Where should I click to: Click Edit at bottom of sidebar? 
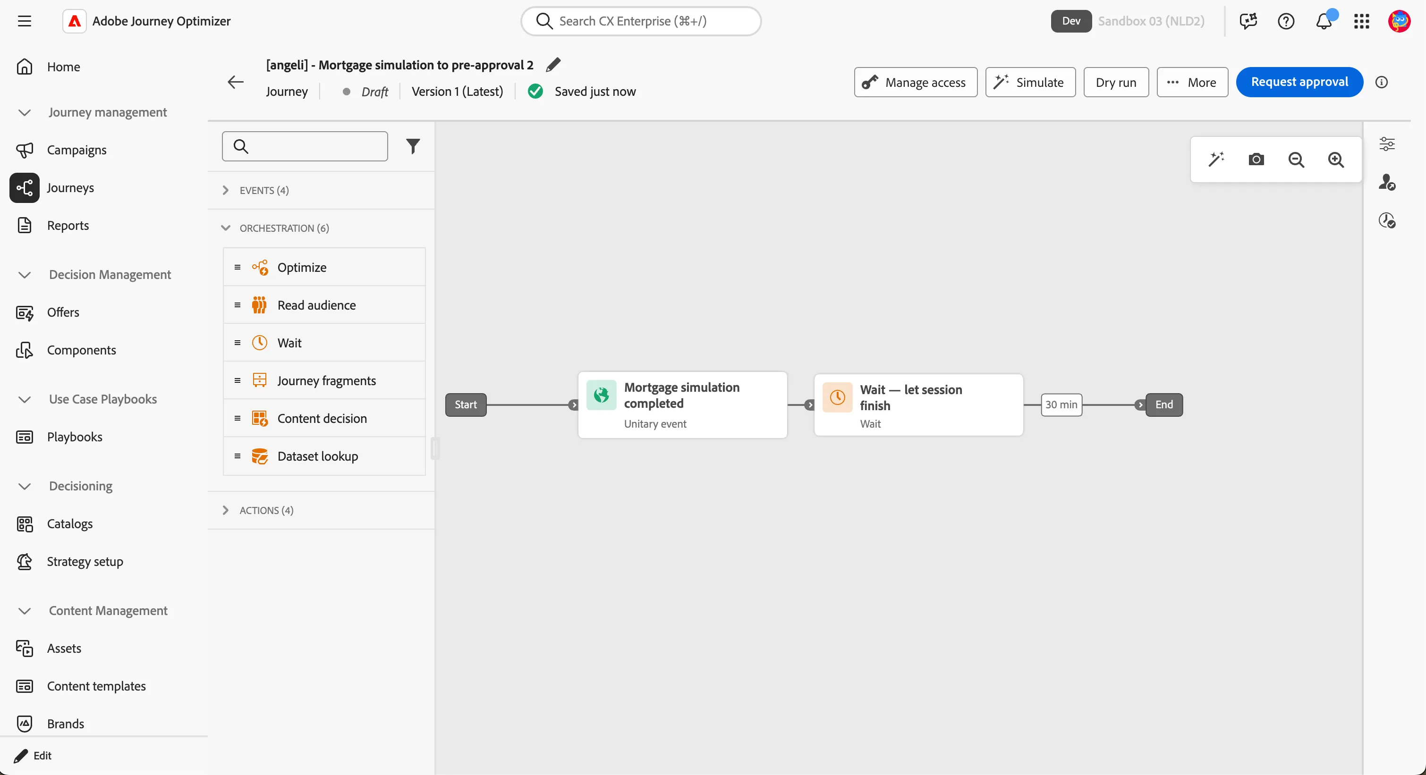pyautogui.click(x=33, y=755)
